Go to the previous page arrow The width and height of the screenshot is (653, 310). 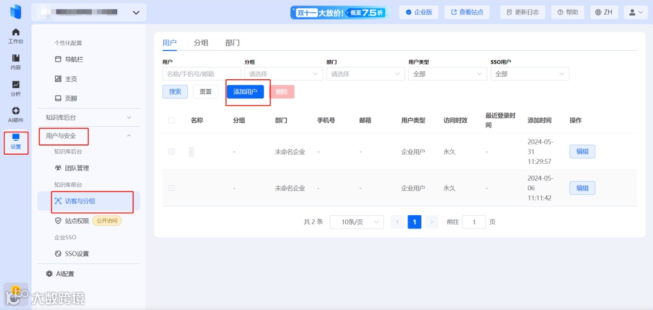397,222
